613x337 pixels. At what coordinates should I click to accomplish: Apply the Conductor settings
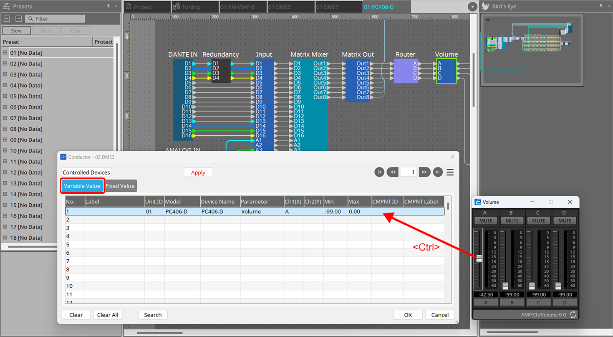click(x=198, y=172)
